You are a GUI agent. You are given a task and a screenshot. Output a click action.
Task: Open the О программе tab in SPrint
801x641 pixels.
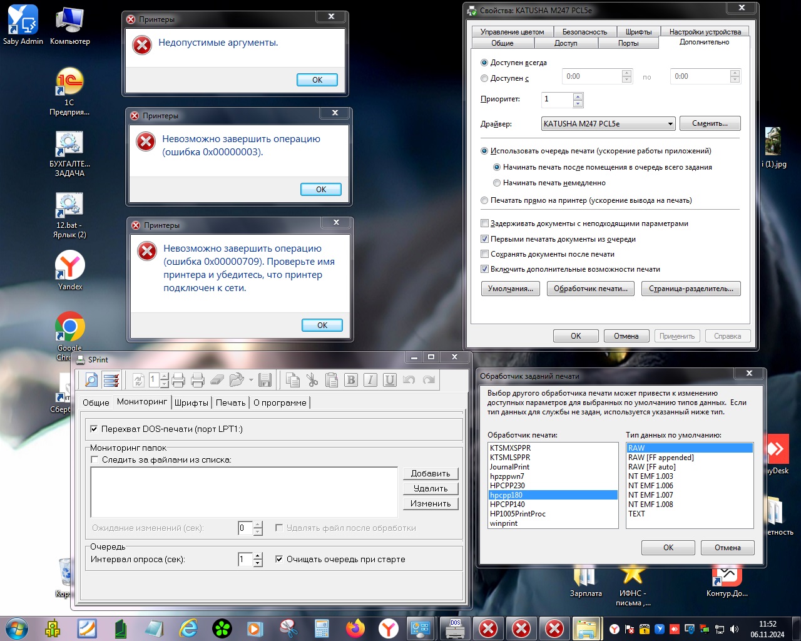[x=280, y=403]
